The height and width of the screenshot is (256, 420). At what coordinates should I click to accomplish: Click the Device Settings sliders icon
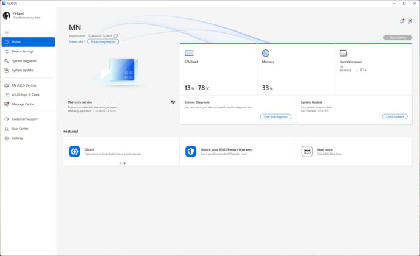coord(7,51)
